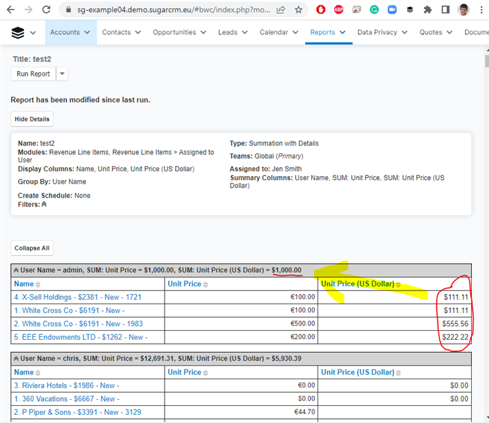This screenshot has width=489, height=423.
Task: Open the X-Sell Holdings line item link
Action: pos(79,297)
